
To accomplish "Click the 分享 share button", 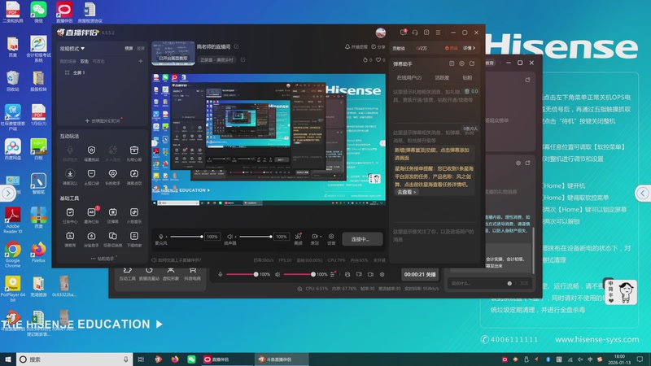I will tap(378, 47).
